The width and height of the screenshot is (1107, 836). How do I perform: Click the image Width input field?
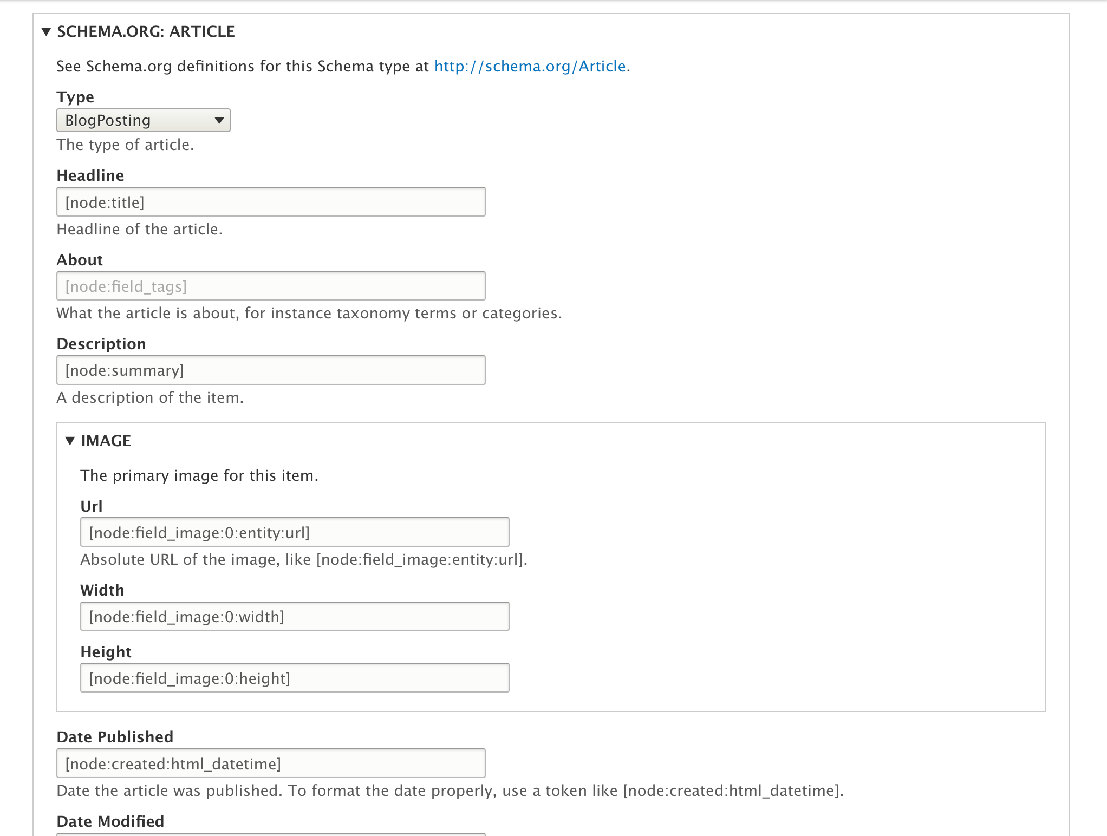(295, 616)
